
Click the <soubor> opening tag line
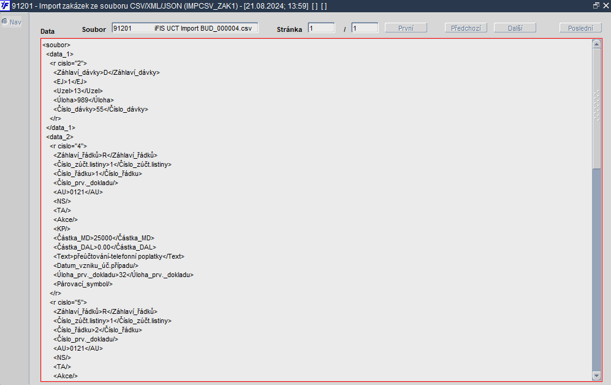56,45
